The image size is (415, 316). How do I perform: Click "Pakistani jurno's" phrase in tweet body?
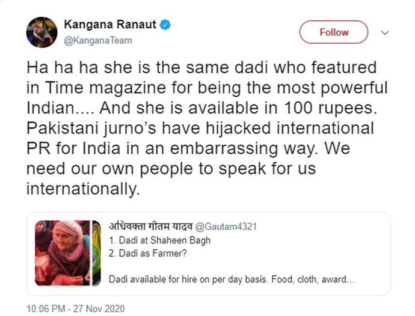(91, 129)
